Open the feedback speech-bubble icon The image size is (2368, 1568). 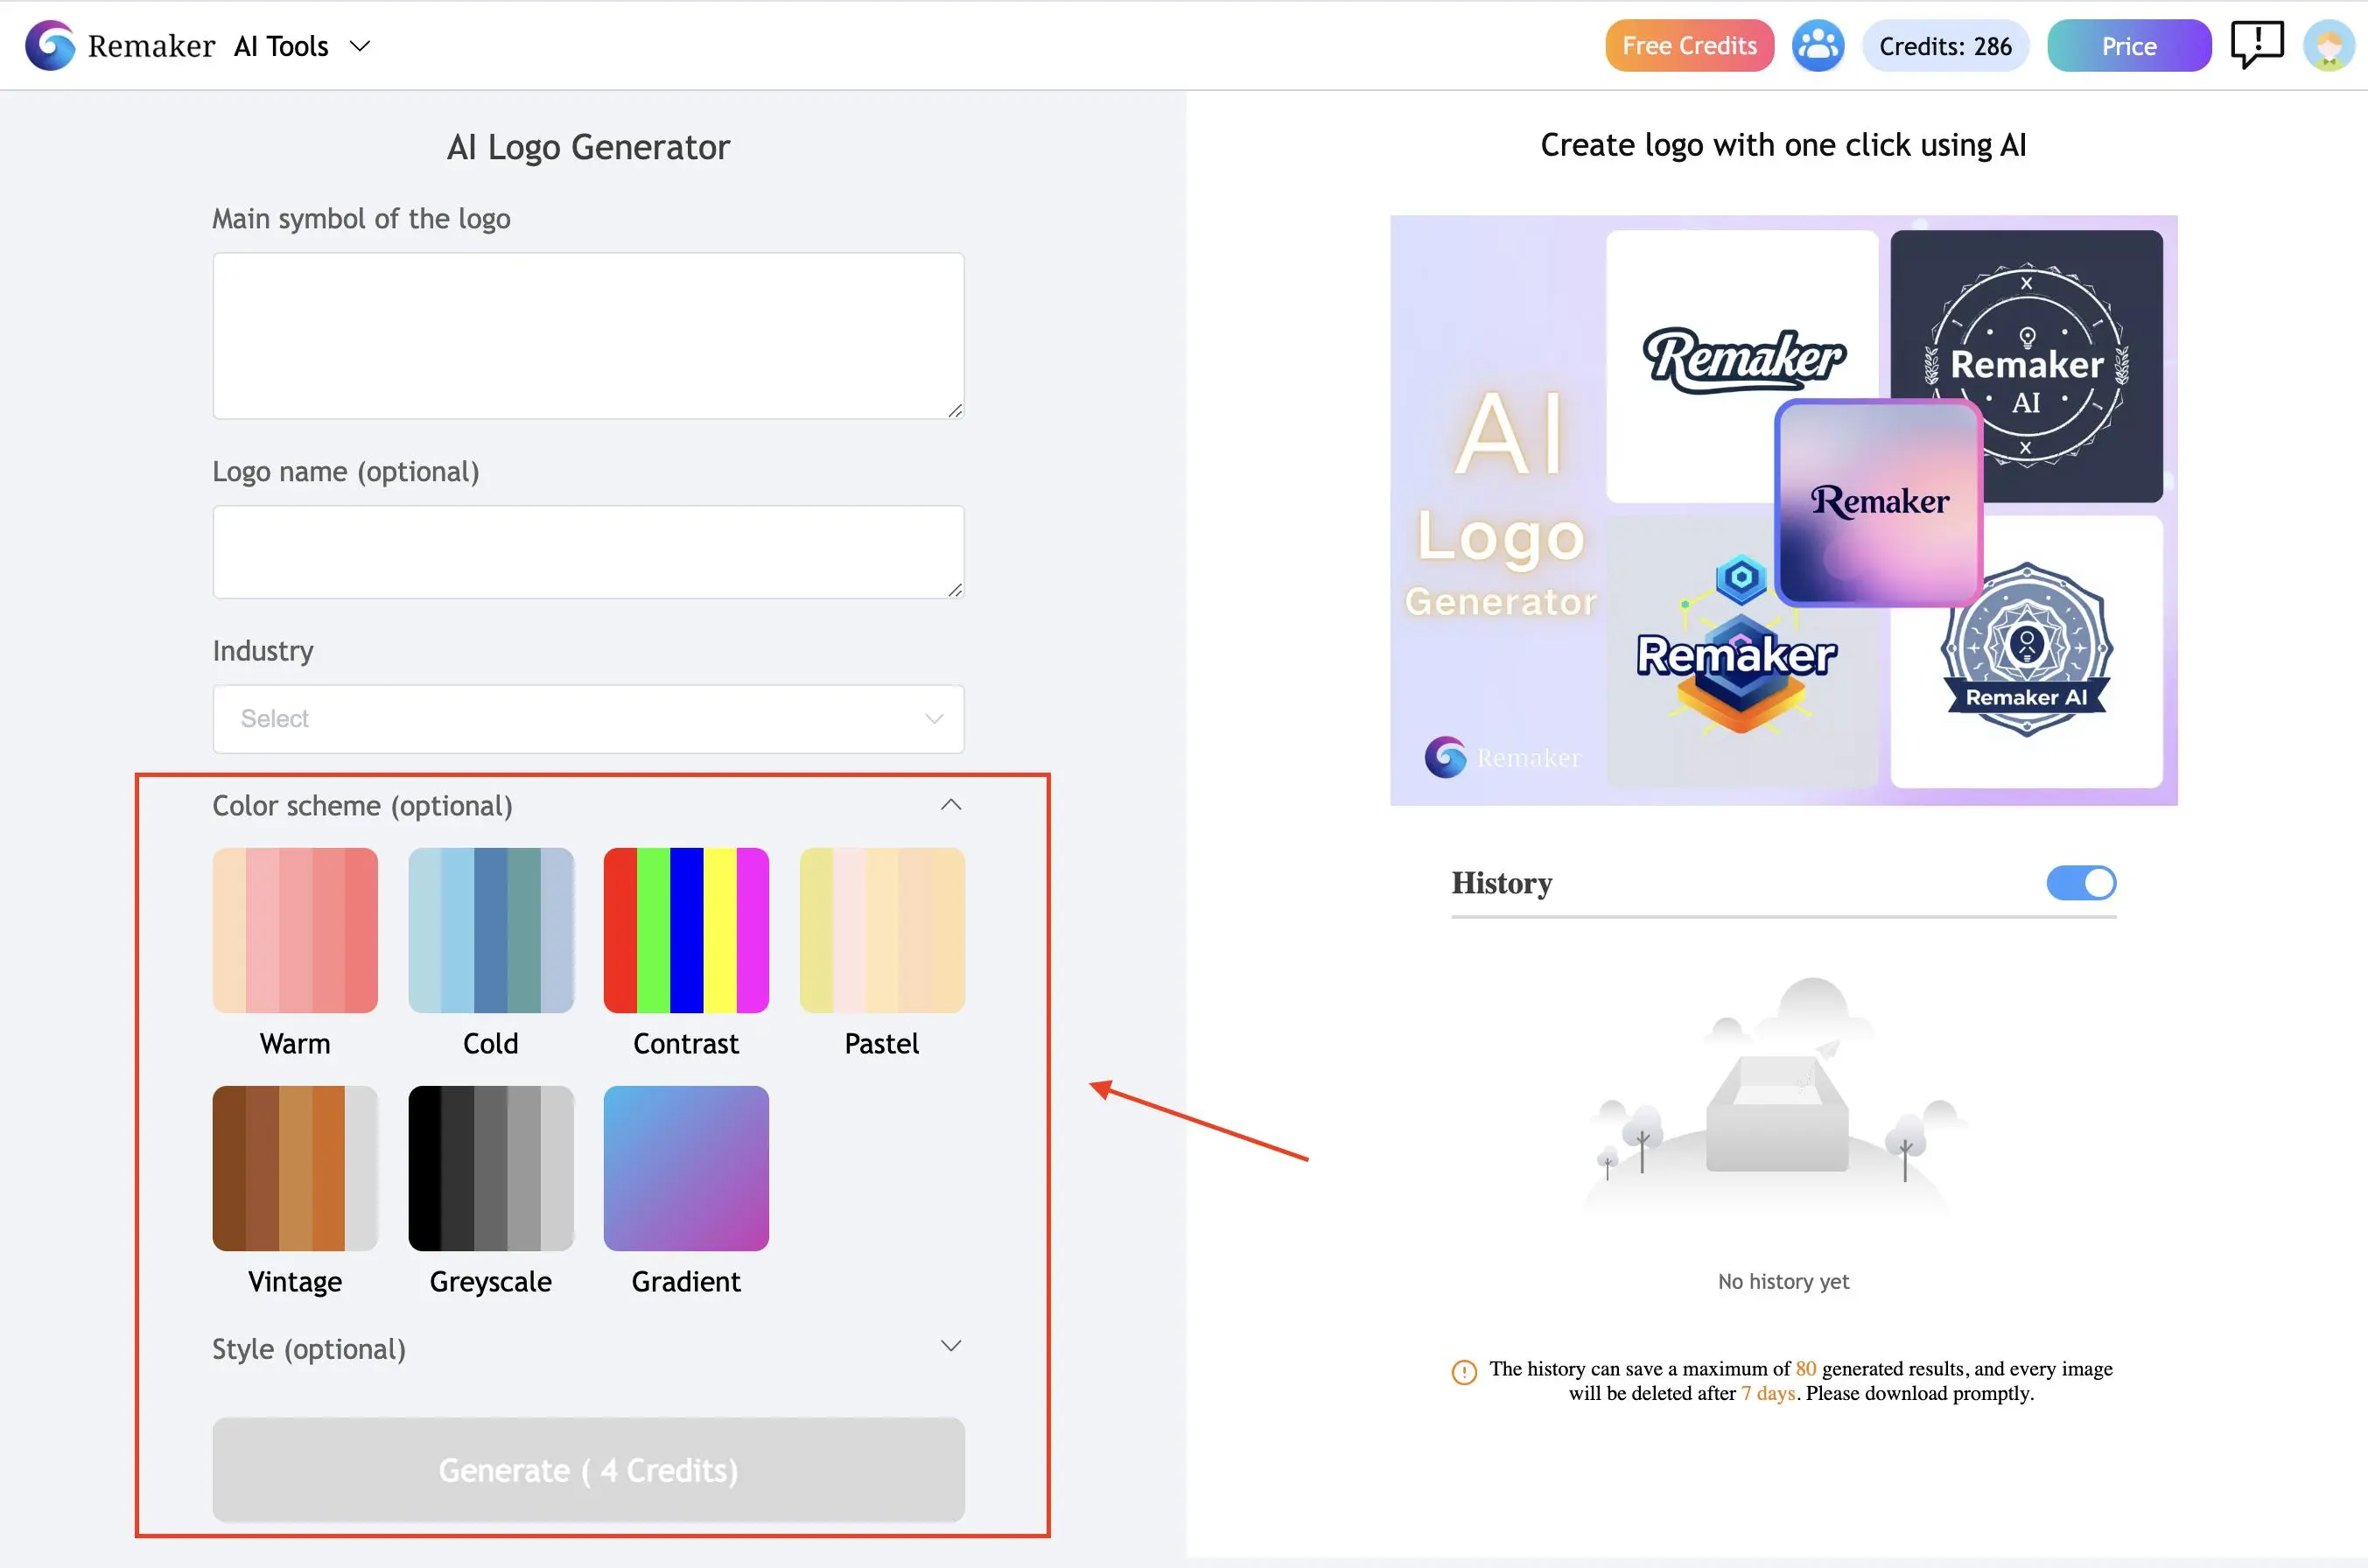[2257, 45]
